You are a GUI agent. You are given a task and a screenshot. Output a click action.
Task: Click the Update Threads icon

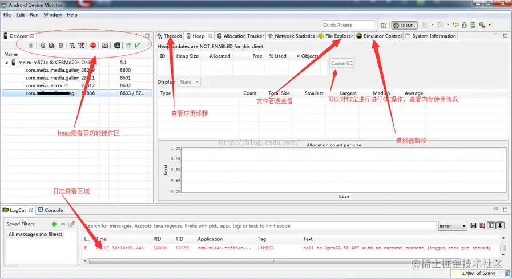(x=72, y=45)
